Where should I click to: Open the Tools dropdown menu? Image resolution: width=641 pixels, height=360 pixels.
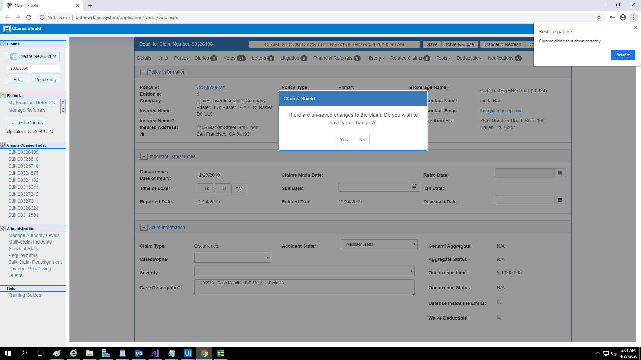point(443,58)
